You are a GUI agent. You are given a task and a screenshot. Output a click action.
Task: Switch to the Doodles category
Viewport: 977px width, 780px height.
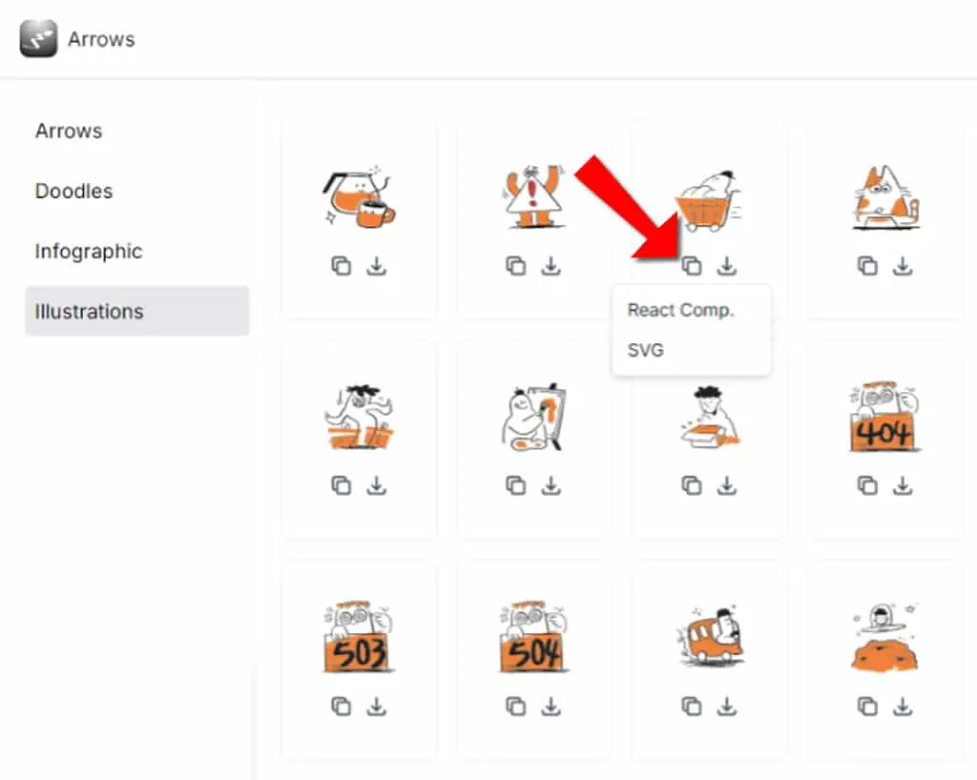pos(73,191)
